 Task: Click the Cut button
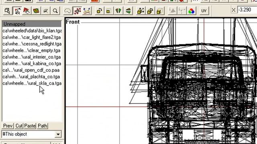click(19, 126)
